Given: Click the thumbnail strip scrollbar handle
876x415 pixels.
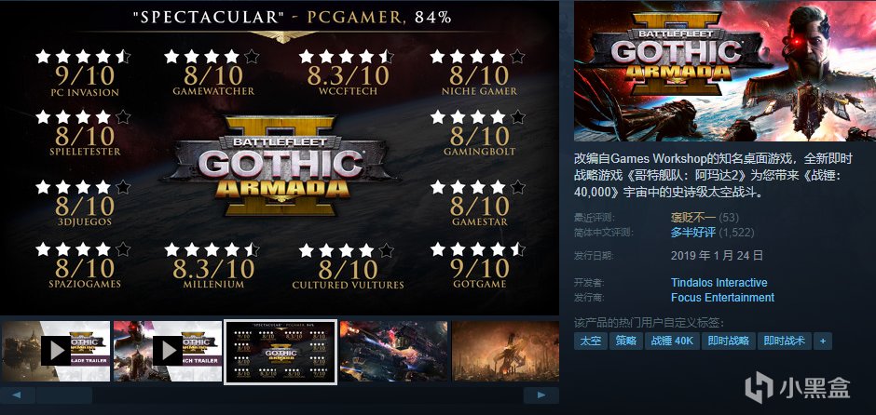Looking at the screenshot, I should point(64,395).
